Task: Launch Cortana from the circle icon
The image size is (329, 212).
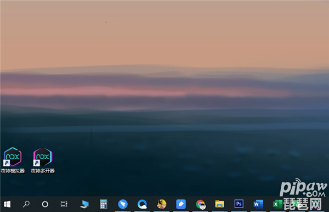Action: [x=45, y=204]
